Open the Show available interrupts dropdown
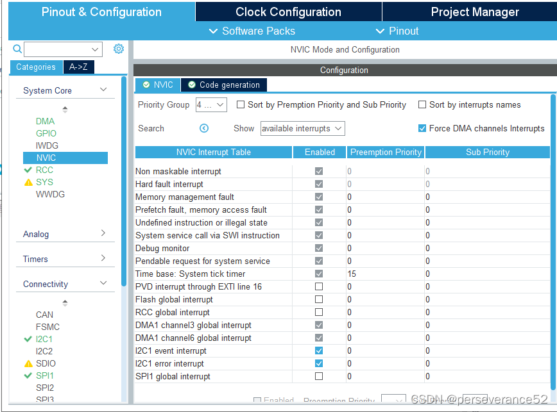The width and height of the screenshot is (557, 412). (303, 128)
